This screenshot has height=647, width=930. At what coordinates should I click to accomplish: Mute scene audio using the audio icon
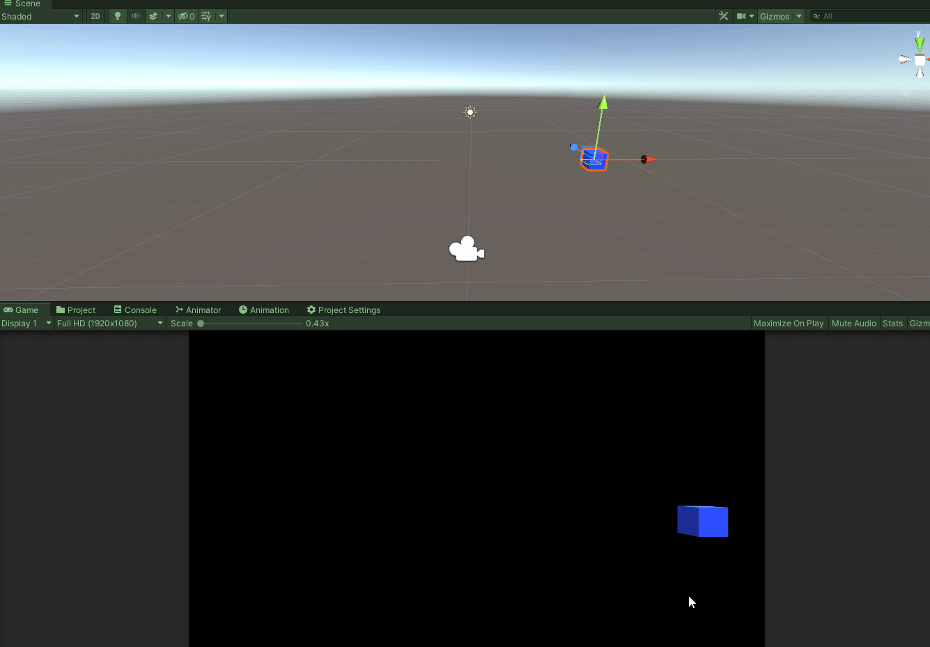(135, 16)
